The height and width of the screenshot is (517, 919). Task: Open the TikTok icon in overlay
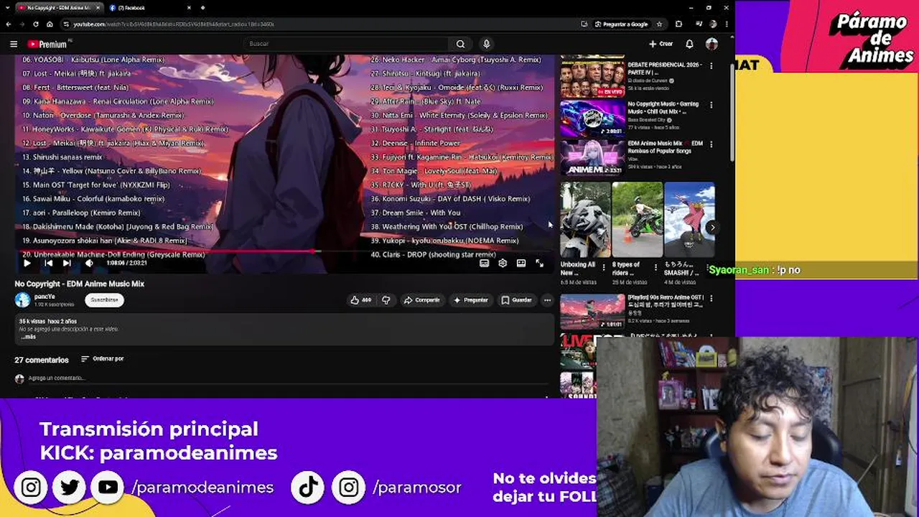pyautogui.click(x=309, y=488)
